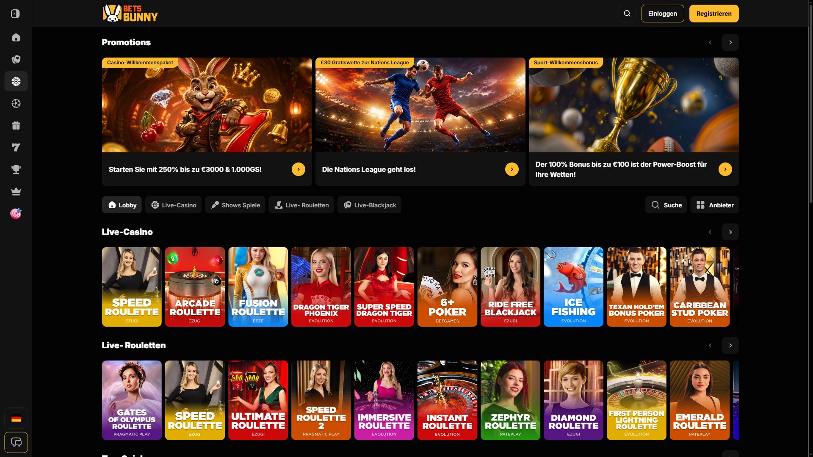Switch to the Live- Rouletten tab
Image resolution: width=813 pixels, height=457 pixels.
301,205
